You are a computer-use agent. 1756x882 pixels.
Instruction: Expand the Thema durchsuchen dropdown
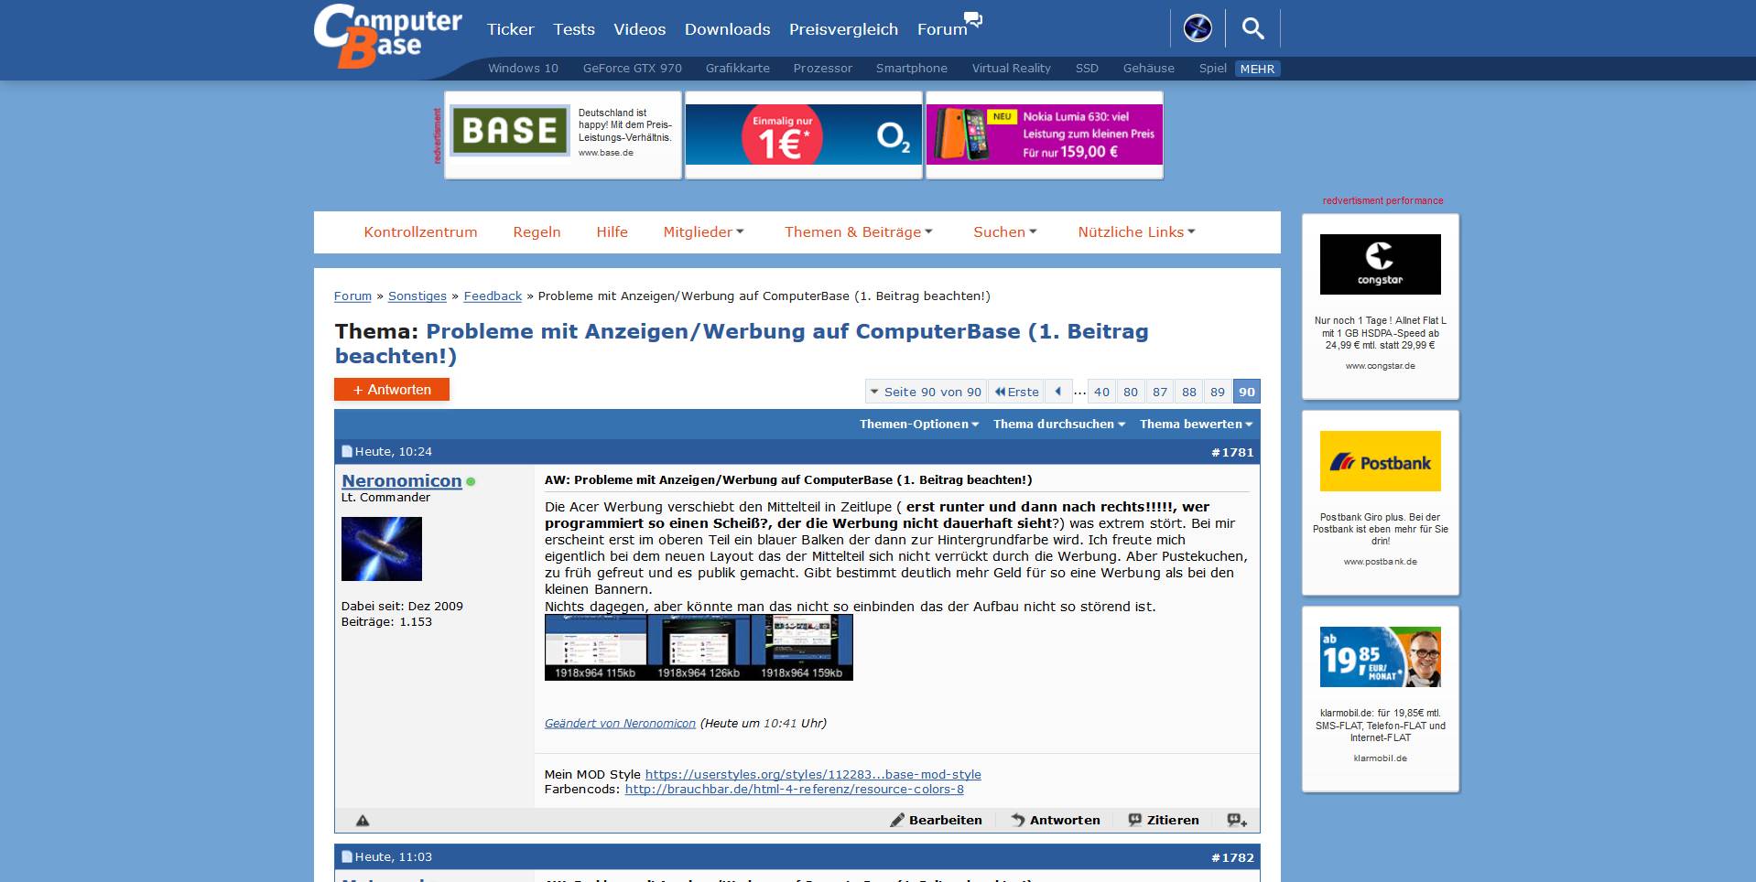tap(1058, 425)
